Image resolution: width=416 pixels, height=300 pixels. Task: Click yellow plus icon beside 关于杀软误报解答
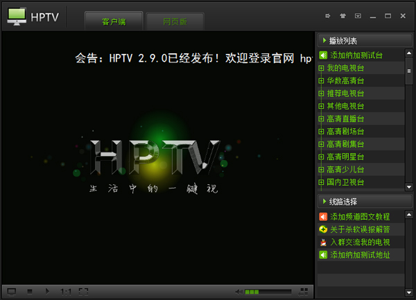323,229
